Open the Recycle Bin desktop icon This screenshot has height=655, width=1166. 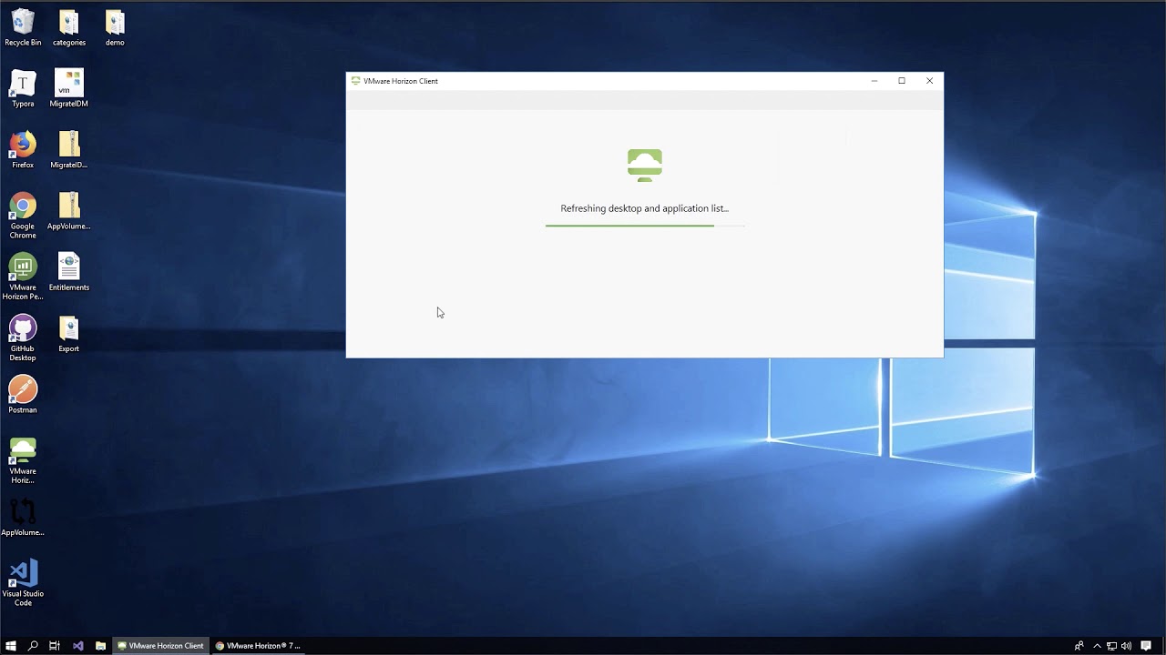[23, 28]
